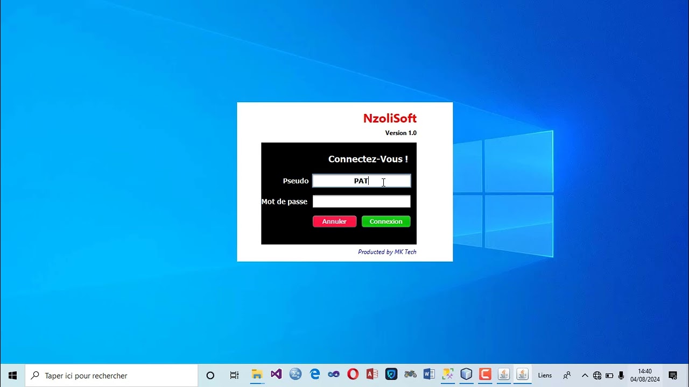Open the motorcycle app icon

click(410, 374)
